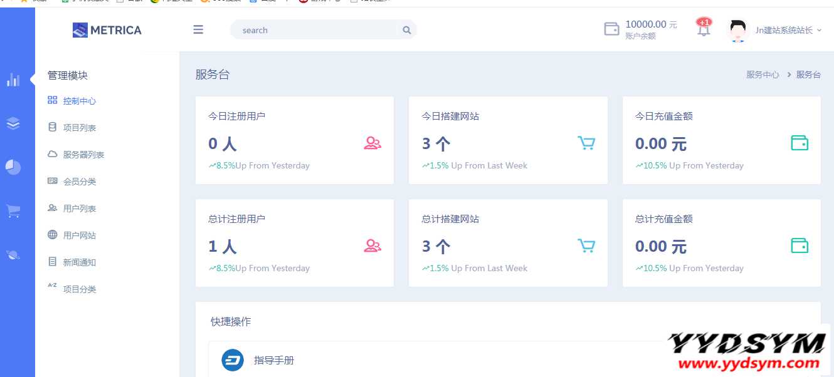Expand the Jn建站系统站长 user dropdown

tap(788, 30)
